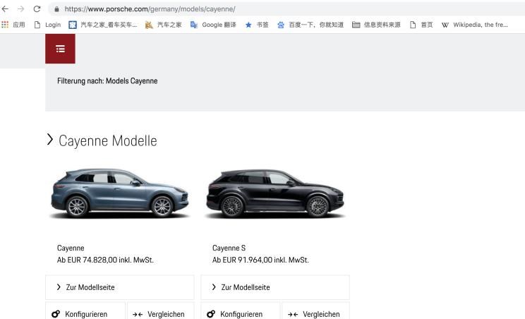This screenshot has width=525, height=319.
Task: Click price Ab EUR 91.964,00
Action: 260,260
